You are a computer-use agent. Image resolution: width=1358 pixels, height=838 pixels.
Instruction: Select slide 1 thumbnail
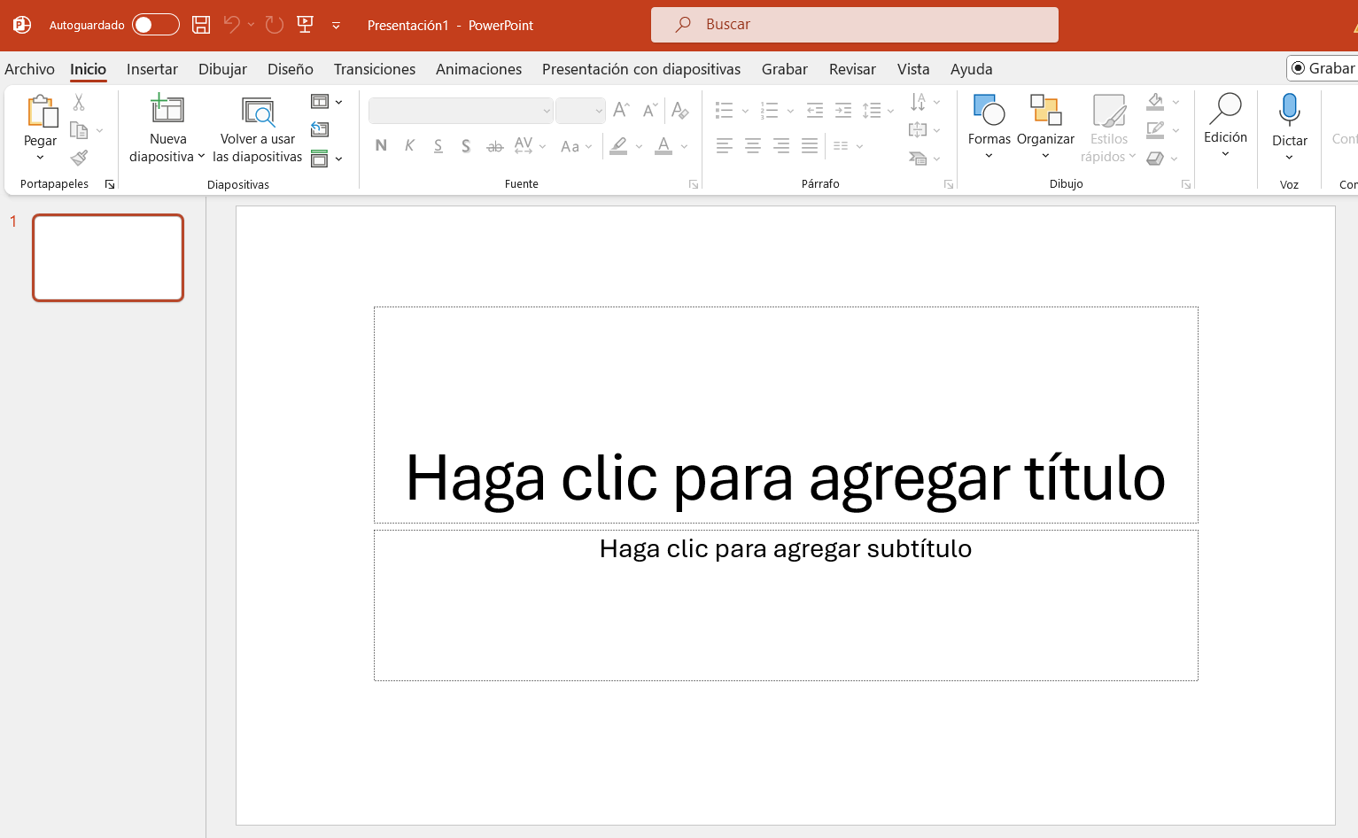108,258
